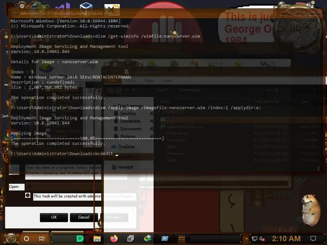Select Downloads in Explorer sidebar
The height and width of the screenshot is (245, 327).
[x=130, y=121]
